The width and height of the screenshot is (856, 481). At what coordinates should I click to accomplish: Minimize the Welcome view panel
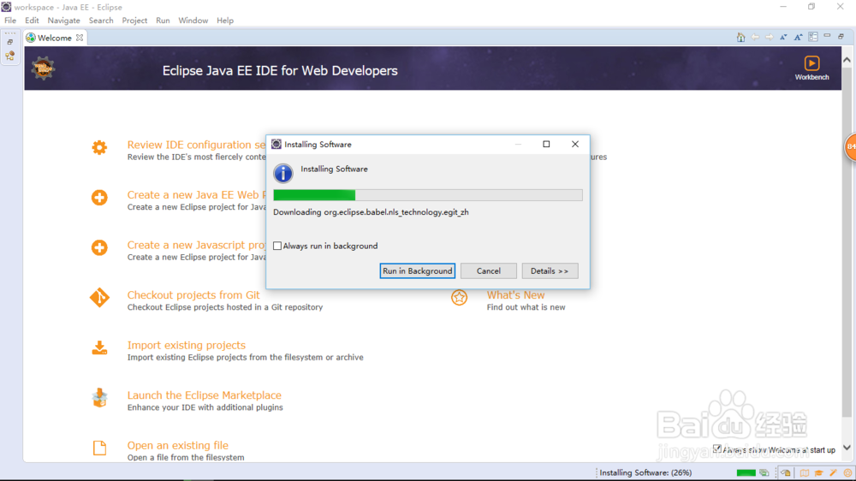827,36
